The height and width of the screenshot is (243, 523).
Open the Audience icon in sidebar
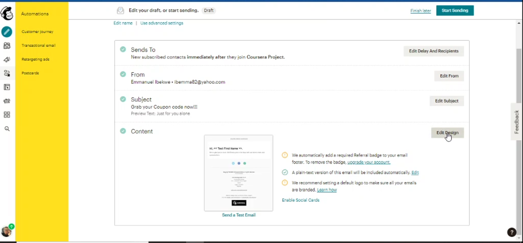(7, 46)
